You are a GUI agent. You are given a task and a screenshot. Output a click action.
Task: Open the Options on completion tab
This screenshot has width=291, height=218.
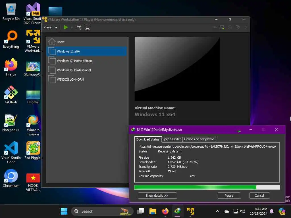click(199, 139)
